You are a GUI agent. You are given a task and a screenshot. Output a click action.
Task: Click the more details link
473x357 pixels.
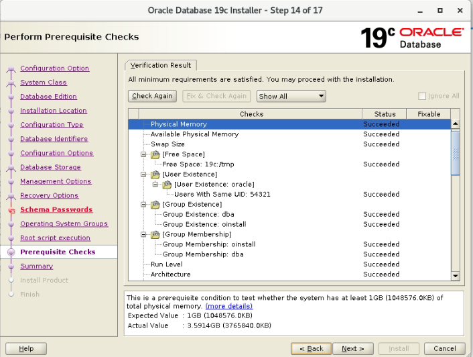coord(229,306)
